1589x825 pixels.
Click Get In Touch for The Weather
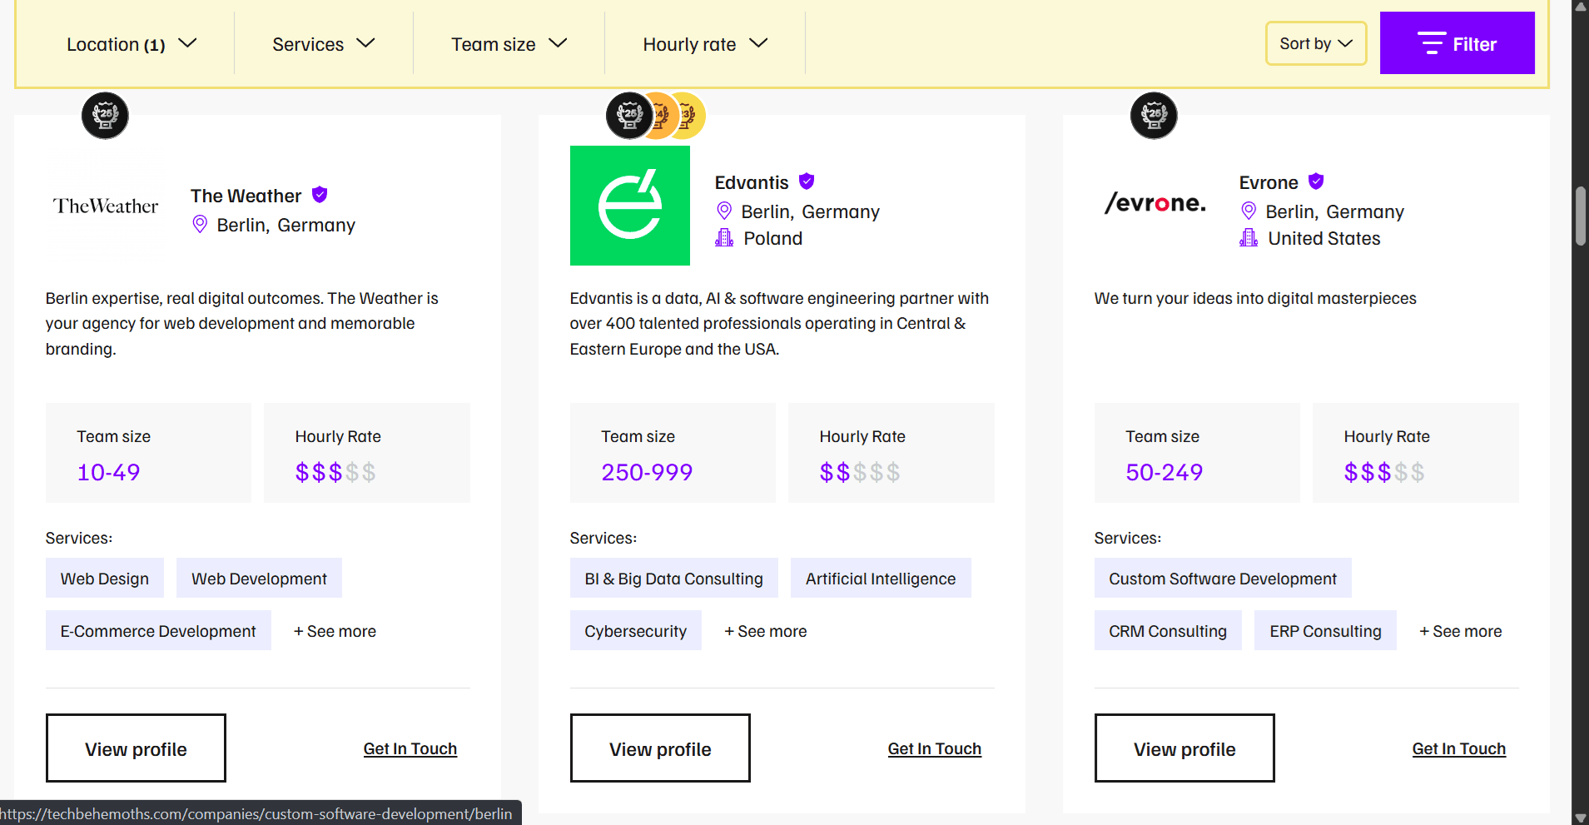(410, 748)
